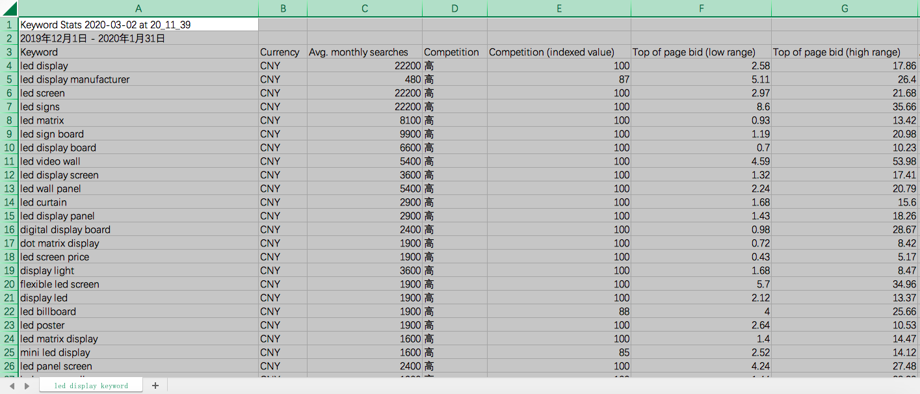Click cell A1 with Keyword Stats title
This screenshot has width=920, height=394.
point(138,25)
